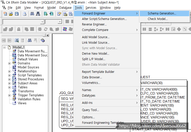Select Add Model Source... menu entry
Image resolution: width=191 pixels, height=132 pixels.
tap(107, 37)
